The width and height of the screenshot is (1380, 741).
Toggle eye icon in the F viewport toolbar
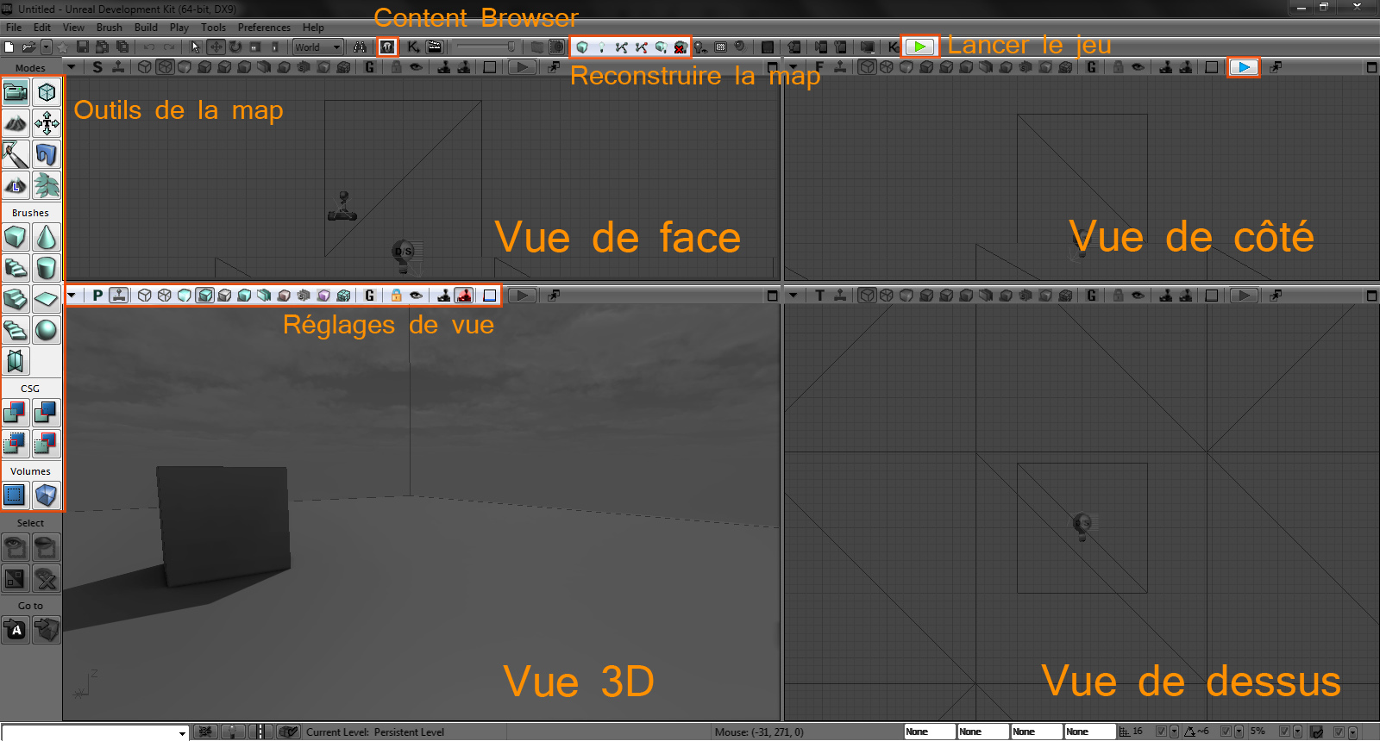point(1138,67)
